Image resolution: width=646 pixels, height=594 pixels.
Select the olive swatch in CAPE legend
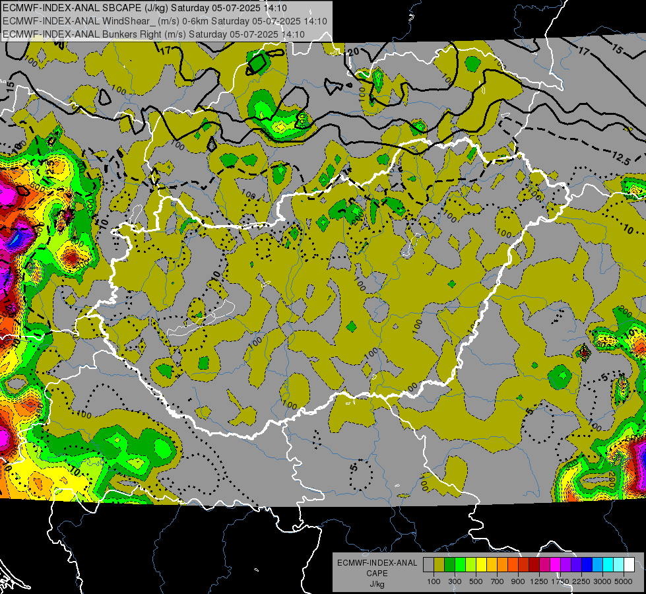439,565
